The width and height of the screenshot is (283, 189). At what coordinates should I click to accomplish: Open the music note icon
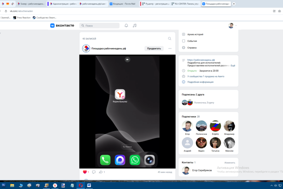pos(135,26)
